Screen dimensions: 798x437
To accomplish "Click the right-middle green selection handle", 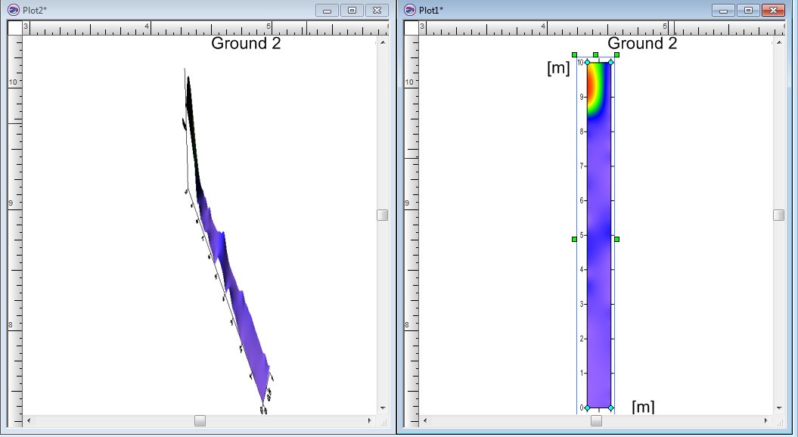I will tap(617, 239).
